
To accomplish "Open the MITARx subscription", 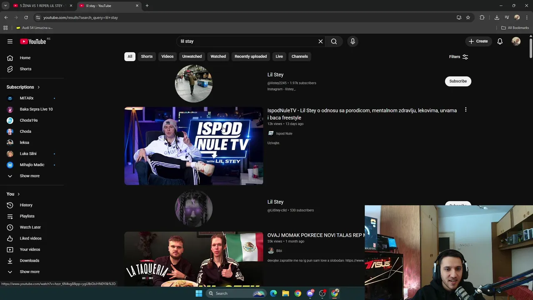I will tap(32, 98).
